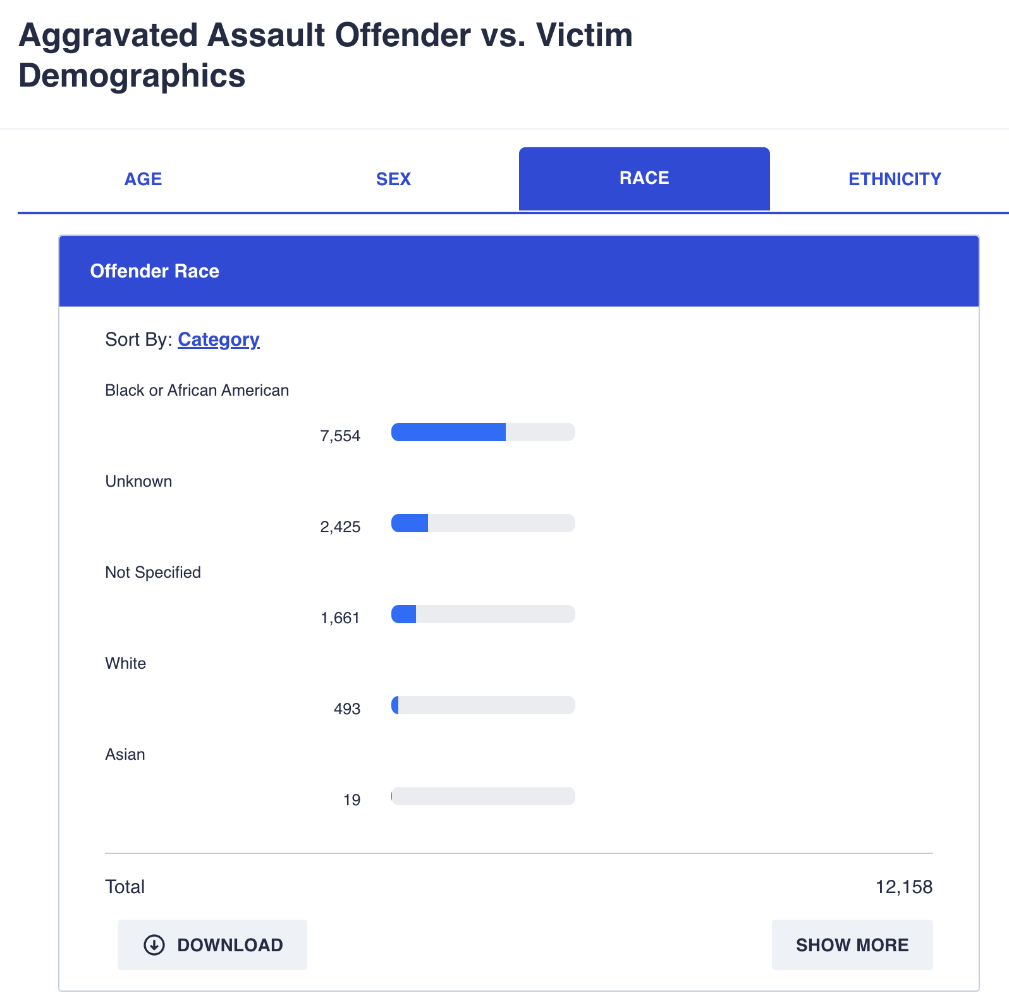Screen dimensions: 1009x1005
Task: Click the Black or African American bar
Action: coord(483,432)
